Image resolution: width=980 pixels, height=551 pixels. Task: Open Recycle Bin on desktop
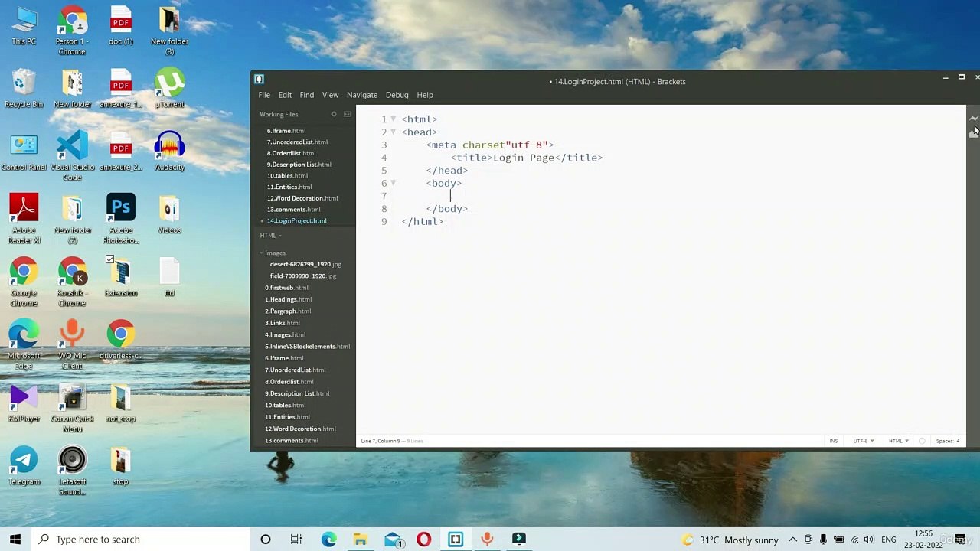pyautogui.click(x=24, y=90)
